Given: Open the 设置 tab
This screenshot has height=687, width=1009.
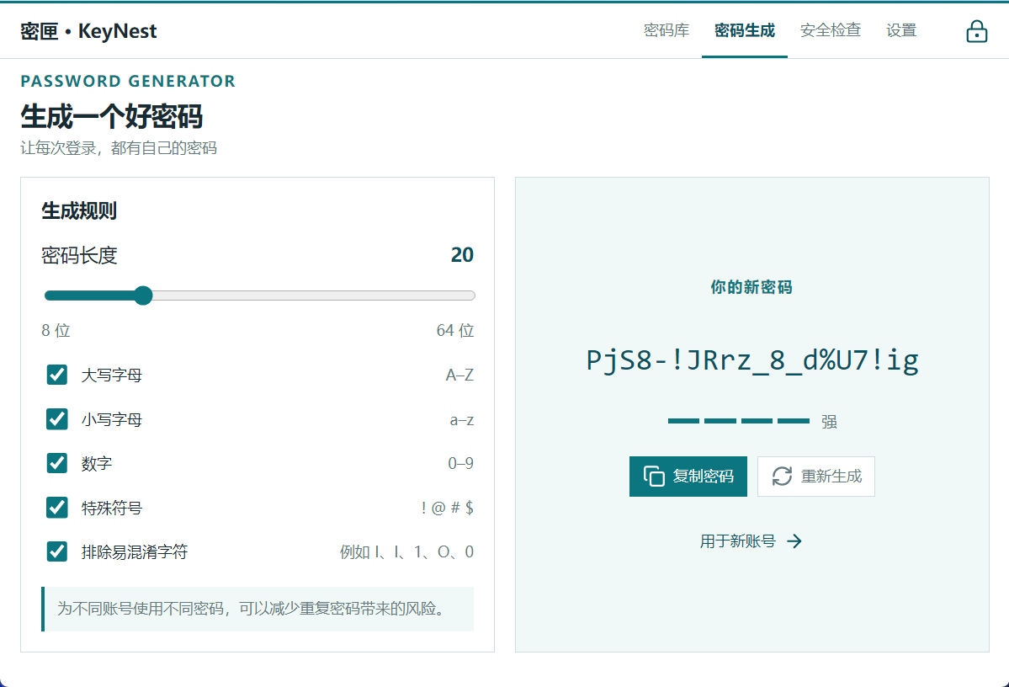Looking at the screenshot, I should click(901, 30).
